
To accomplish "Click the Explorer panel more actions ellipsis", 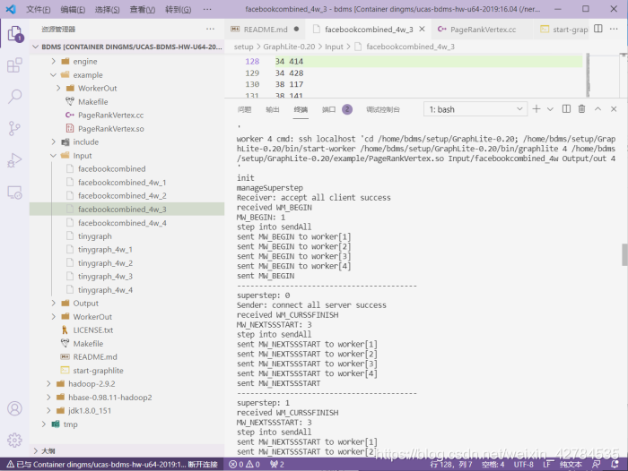I will click(x=210, y=29).
